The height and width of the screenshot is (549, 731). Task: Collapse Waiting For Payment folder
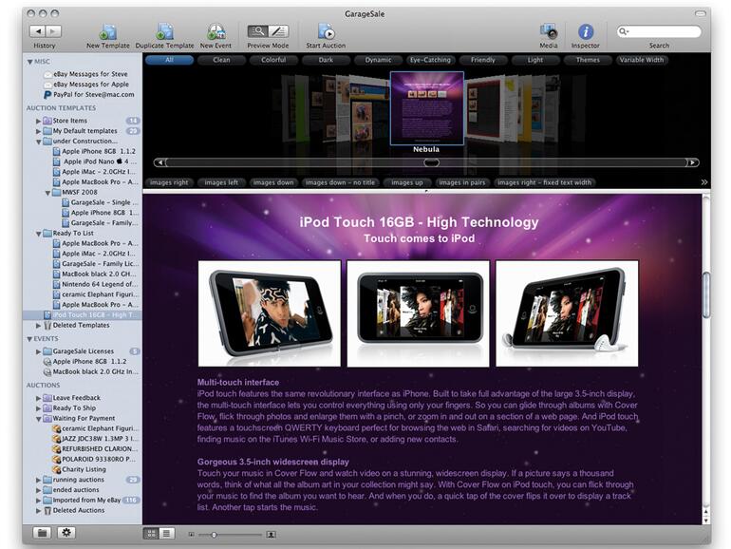(39, 419)
